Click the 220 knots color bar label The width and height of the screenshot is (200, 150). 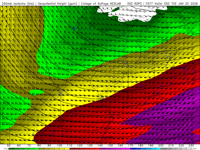coord(181,145)
